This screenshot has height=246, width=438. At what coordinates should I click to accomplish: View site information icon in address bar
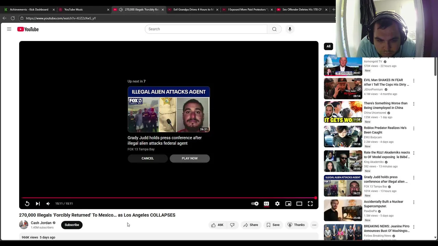click(x=22, y=18)
